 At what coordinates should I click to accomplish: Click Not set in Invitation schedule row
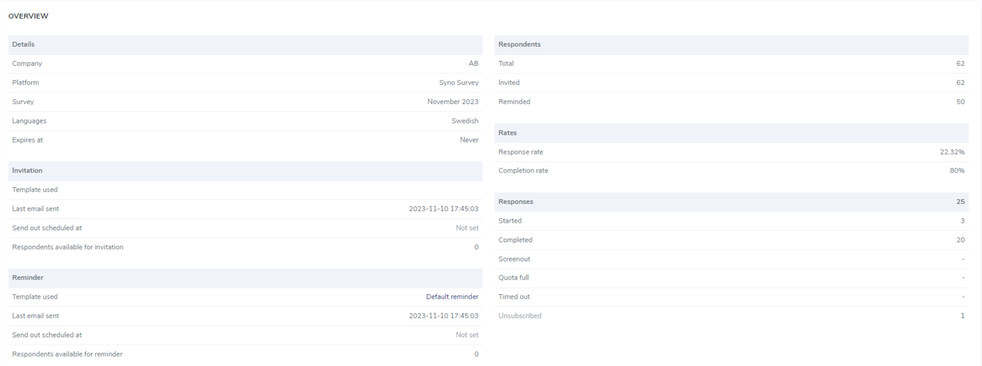[467, 228]
